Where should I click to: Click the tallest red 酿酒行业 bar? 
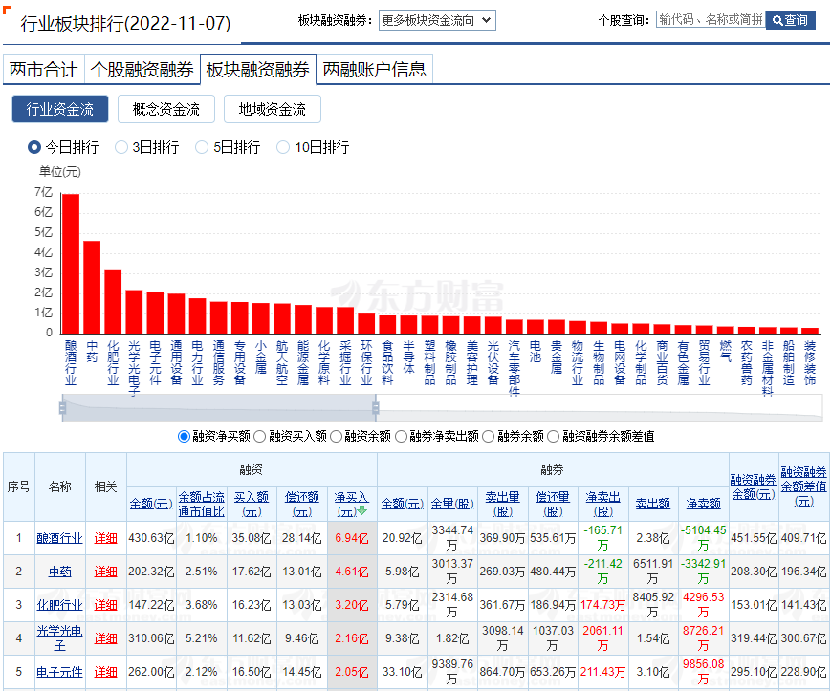point(71,263)
